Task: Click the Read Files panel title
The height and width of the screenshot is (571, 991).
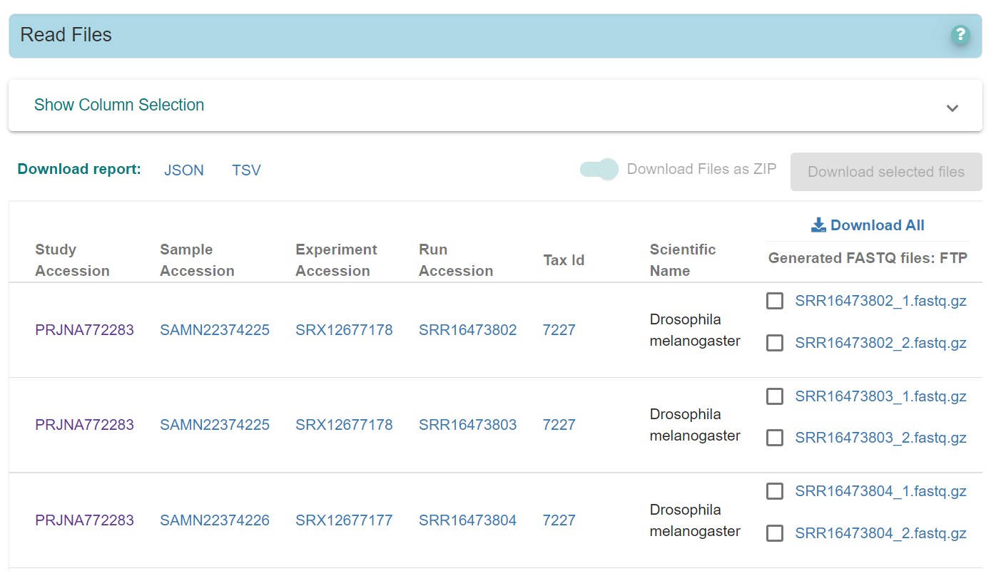Action: (66, 35)
